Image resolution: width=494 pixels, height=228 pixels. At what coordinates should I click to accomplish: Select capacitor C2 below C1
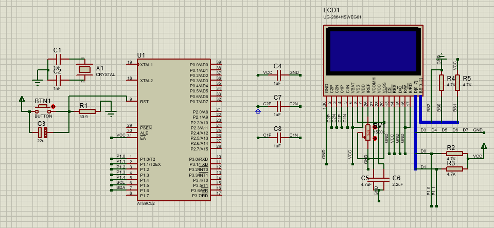58,80
